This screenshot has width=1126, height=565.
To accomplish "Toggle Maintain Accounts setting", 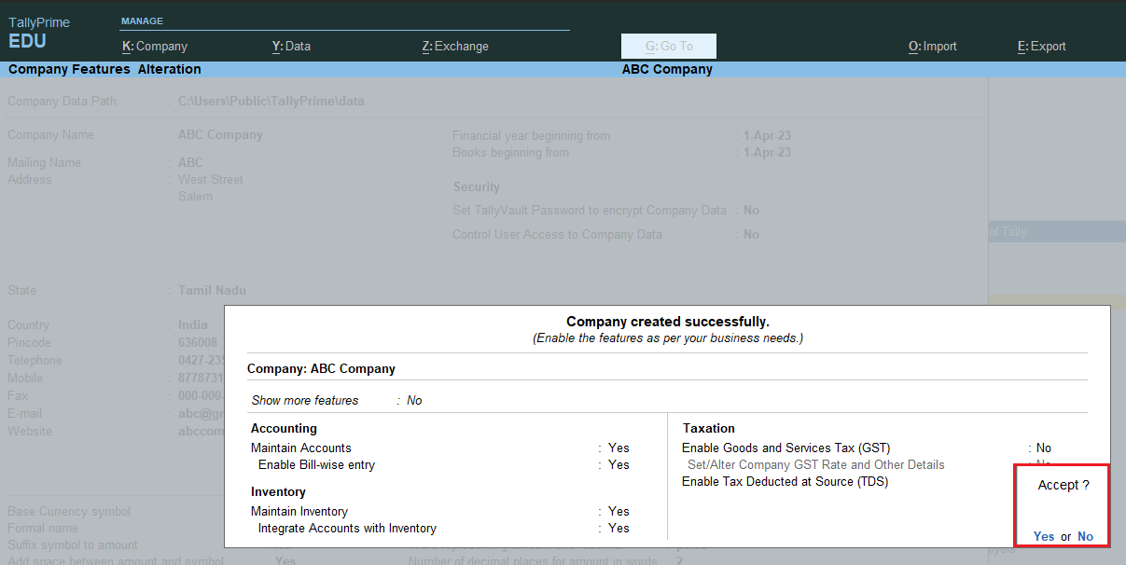I will [619, 448].
